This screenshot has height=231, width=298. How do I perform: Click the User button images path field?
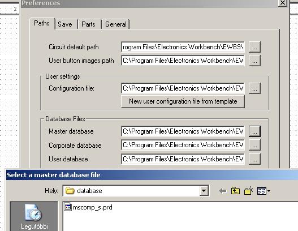(x=183, y=61)
